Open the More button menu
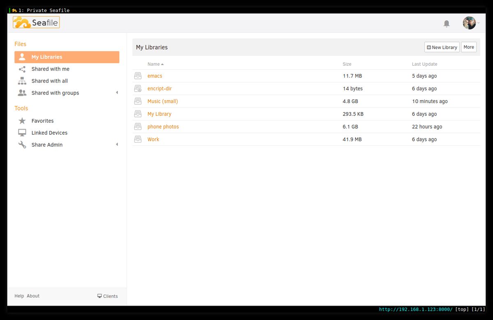 (x=469, y=47)
